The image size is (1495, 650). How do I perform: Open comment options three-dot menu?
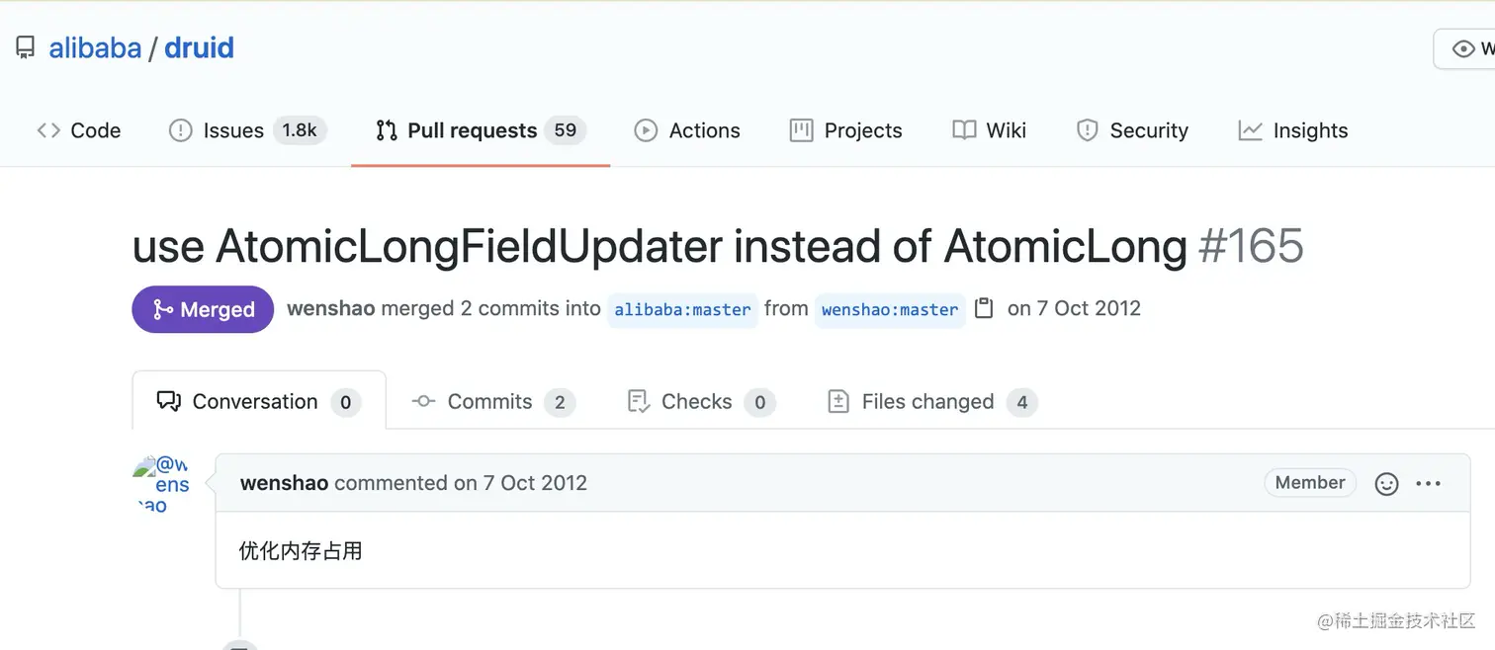(1429, 484)
